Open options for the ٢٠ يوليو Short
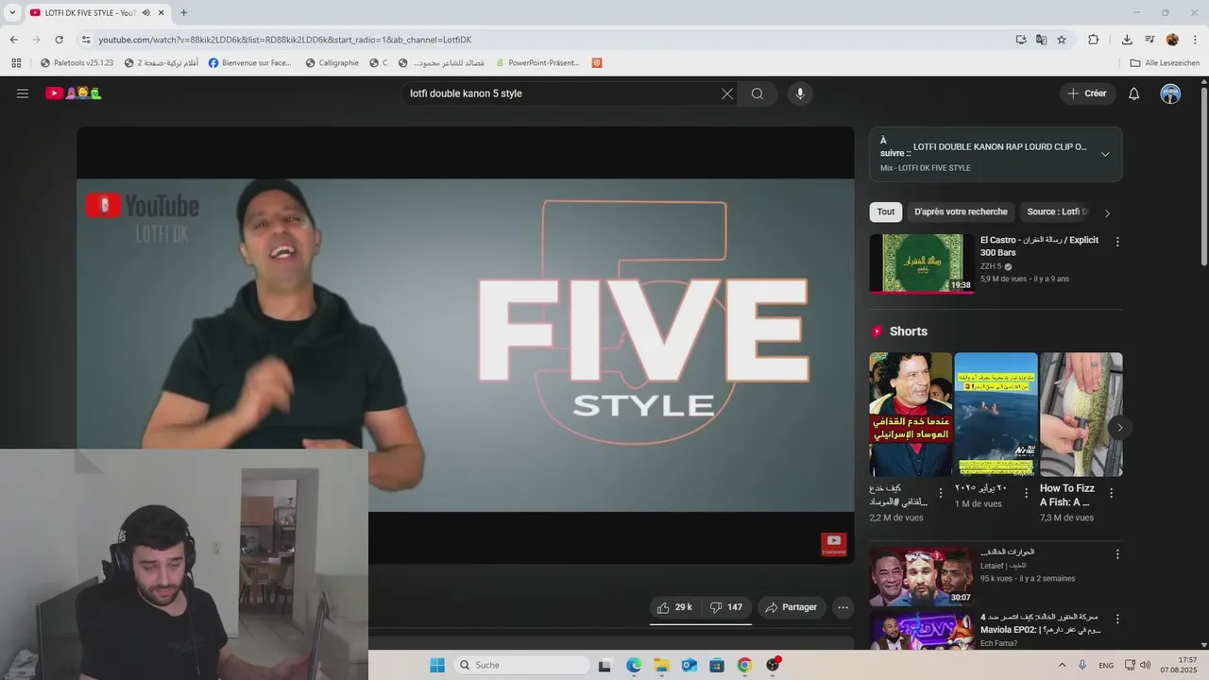Image resolution: width=1209 pixels, height=680 pixels. click(1026, 493)
